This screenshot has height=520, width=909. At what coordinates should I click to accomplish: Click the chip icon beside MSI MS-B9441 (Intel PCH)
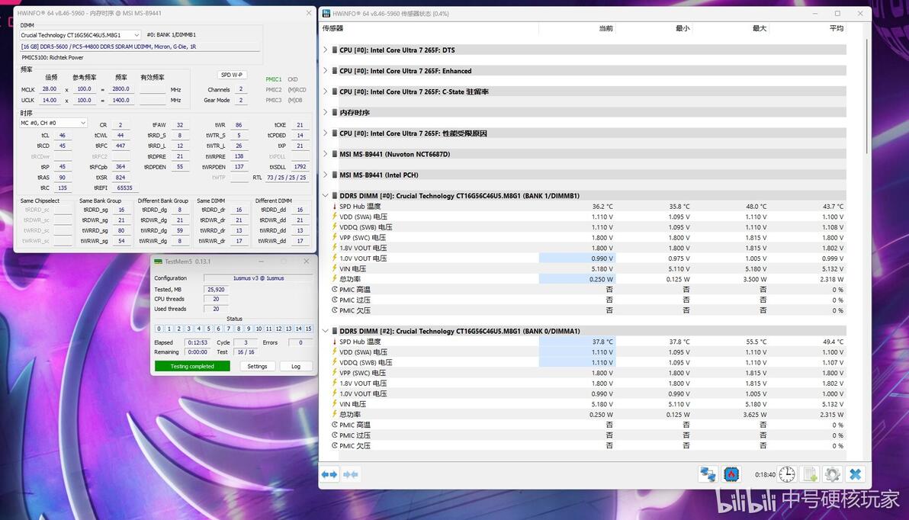pos(335,175)
